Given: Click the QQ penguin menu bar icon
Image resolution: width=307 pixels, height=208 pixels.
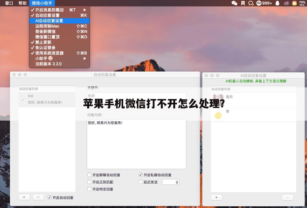Looking at the screenshot, I should point(277,3).
